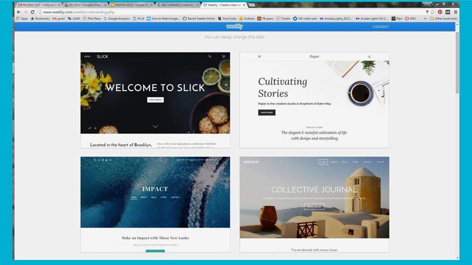
Task: Open the Outlook bookmark
Action: pyautogui.click(x=247, y=18)
